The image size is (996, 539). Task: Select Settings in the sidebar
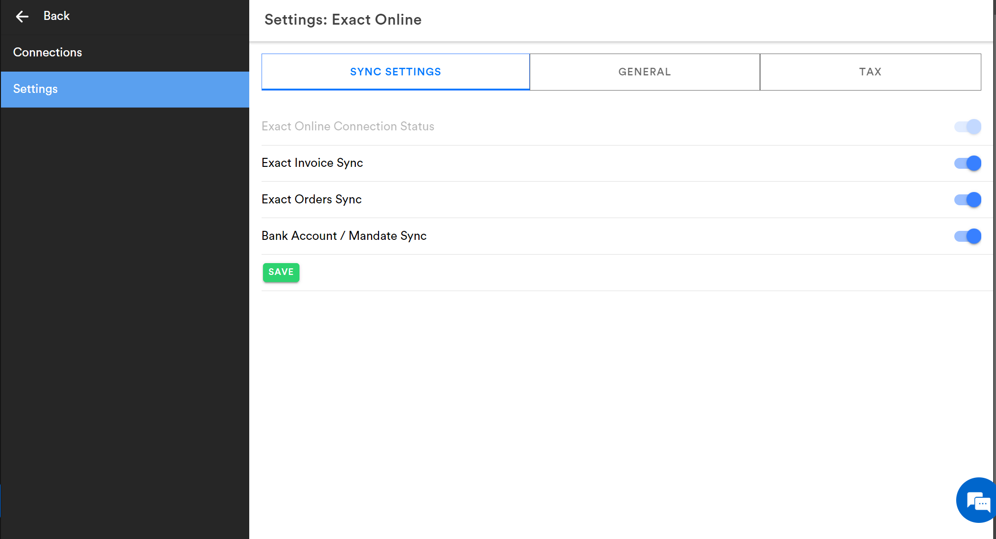pos(125,89)
